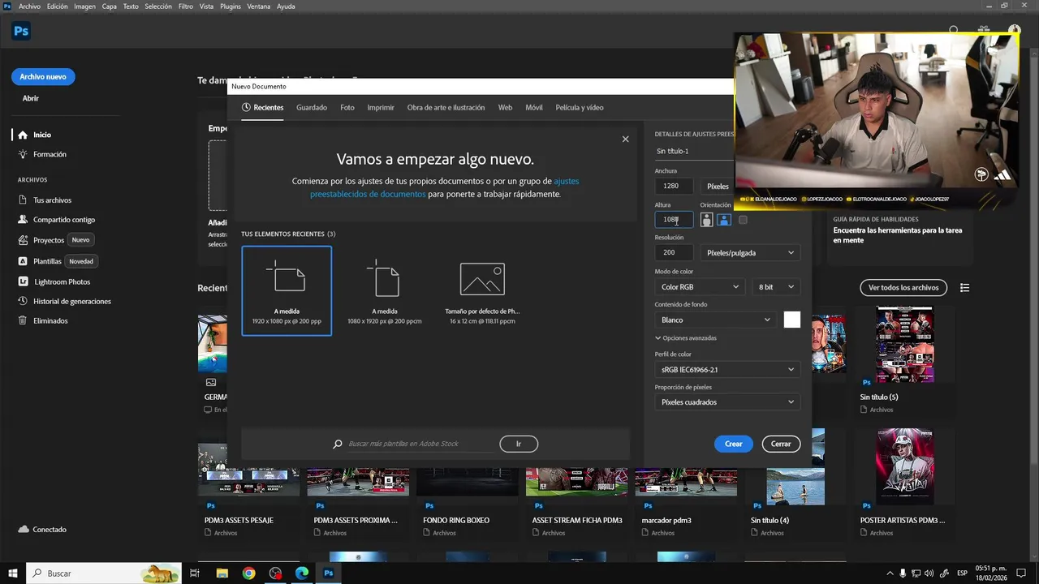Open Google Chrome from taskbar
Image resolution: width=1039 pixels, height=584 pixels.
click(x=248, y=573)
